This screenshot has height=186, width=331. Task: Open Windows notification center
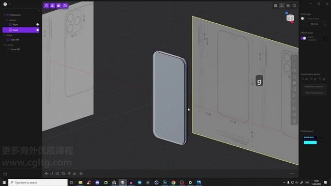(325, 182)
